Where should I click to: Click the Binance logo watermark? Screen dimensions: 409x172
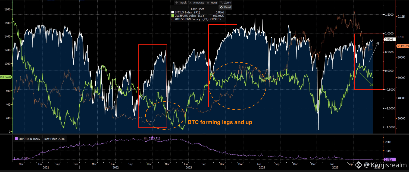click(360, 164)
